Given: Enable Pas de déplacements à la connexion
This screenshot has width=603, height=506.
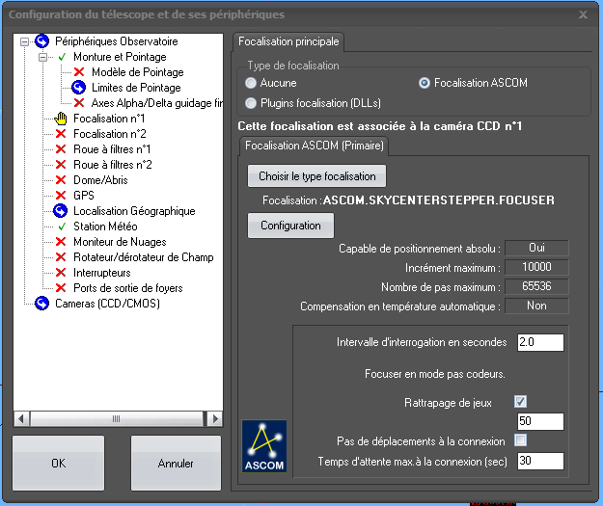Looking at the screenshot, I should [521, 440].
